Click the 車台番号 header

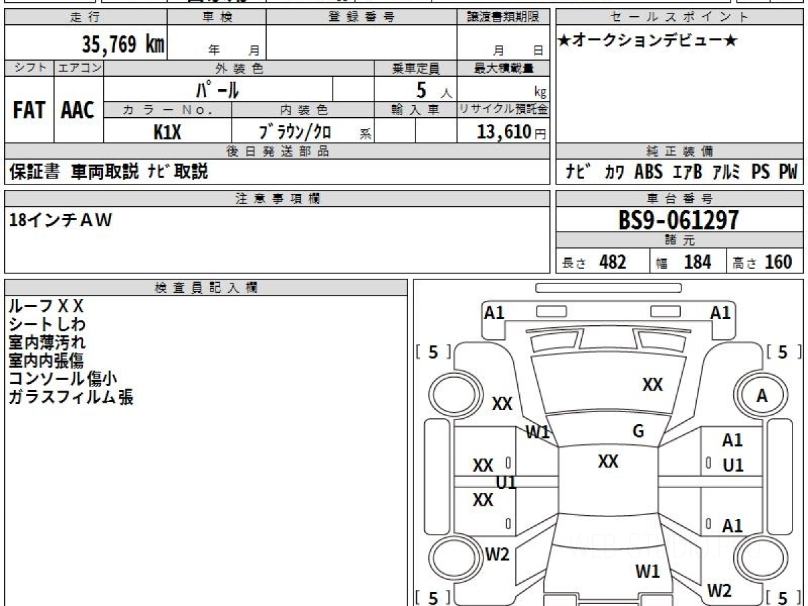(680, 199)
